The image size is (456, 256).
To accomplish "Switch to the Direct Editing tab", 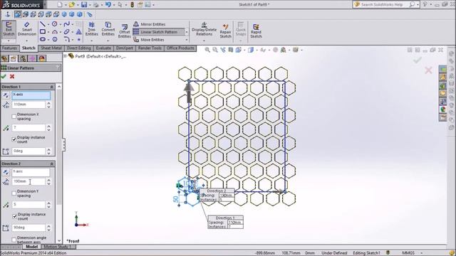I will click(x=79, y=48).
